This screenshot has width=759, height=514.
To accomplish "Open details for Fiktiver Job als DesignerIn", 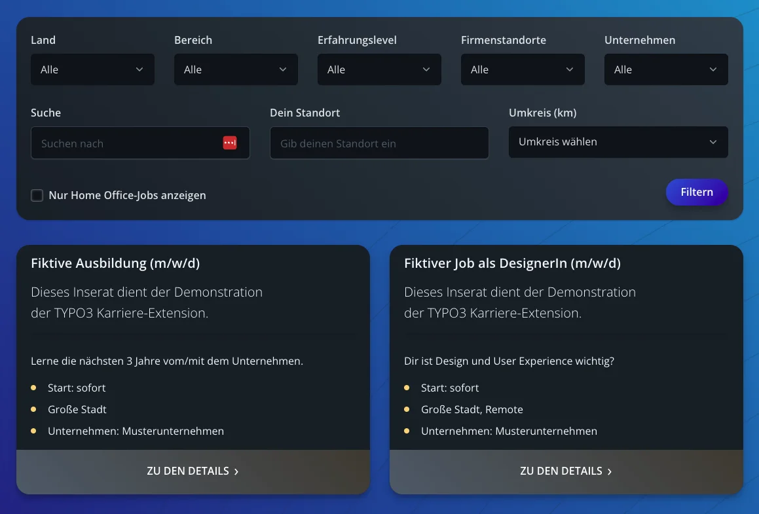I will (x=566, y=471).
